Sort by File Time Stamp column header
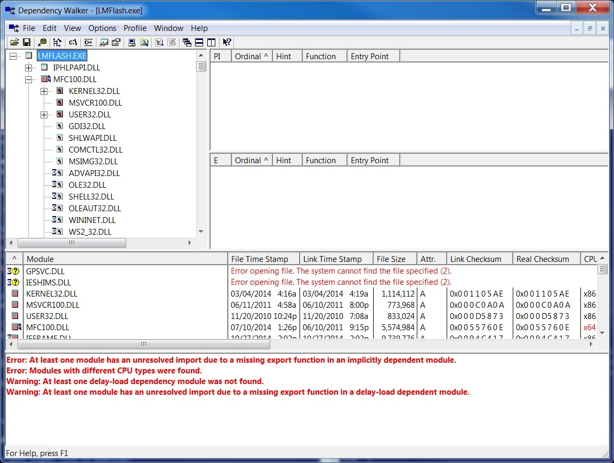 [263, 259]
